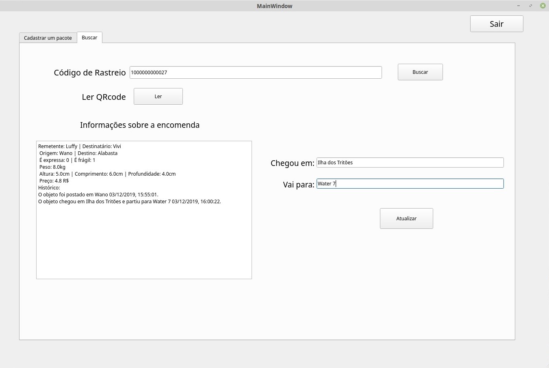Close the MainWindow window
Screen dimensions: 549x368
[x=542, y=6]
